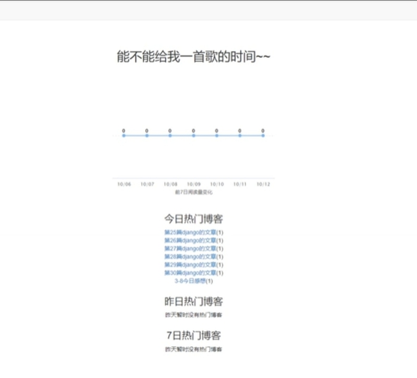Click the 10/11 axis label
Screen dimensions: 417x378
(240, 184)
